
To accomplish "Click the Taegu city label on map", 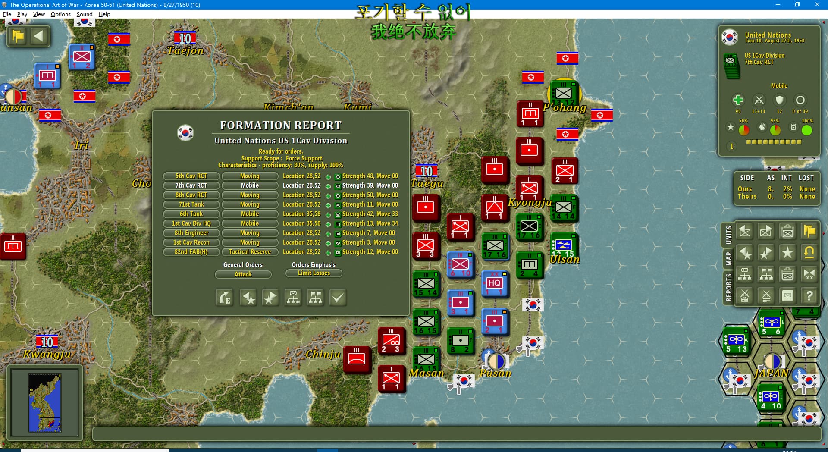I will click(x=427, y=183).
